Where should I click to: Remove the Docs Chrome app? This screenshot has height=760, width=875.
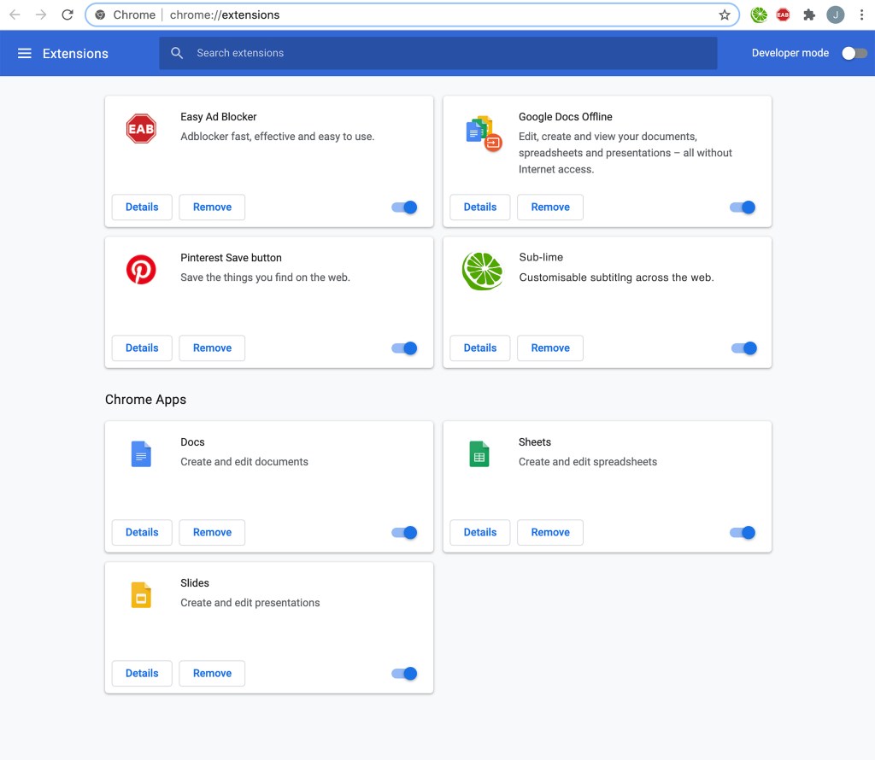click(x=212, y=533)
